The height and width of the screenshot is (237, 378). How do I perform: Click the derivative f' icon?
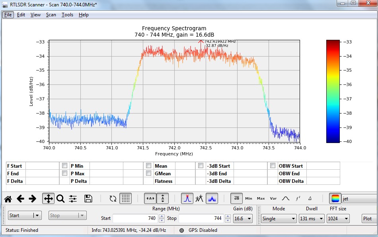298,199
